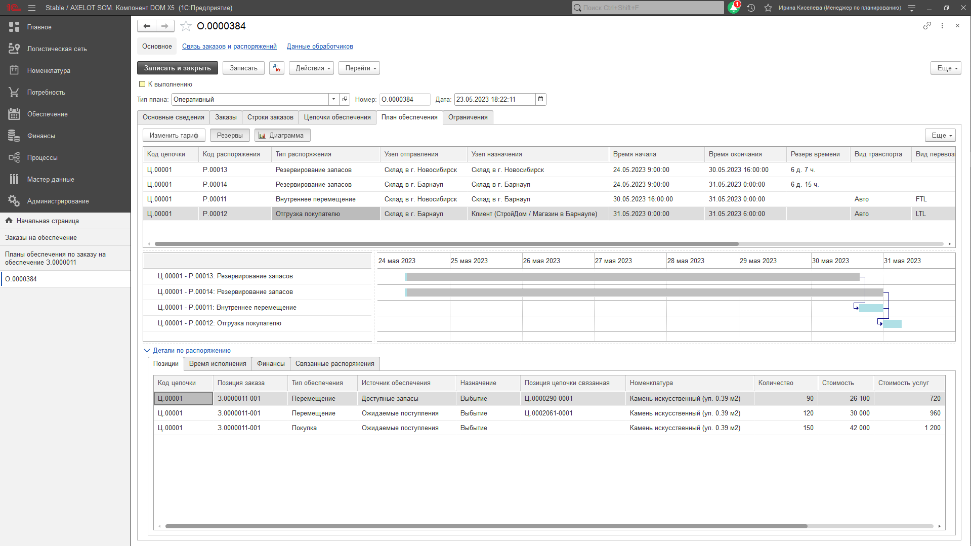Open Планы обеспечения по заказу panel item
This screenshot has height=546, width=971.
[65, 258]
